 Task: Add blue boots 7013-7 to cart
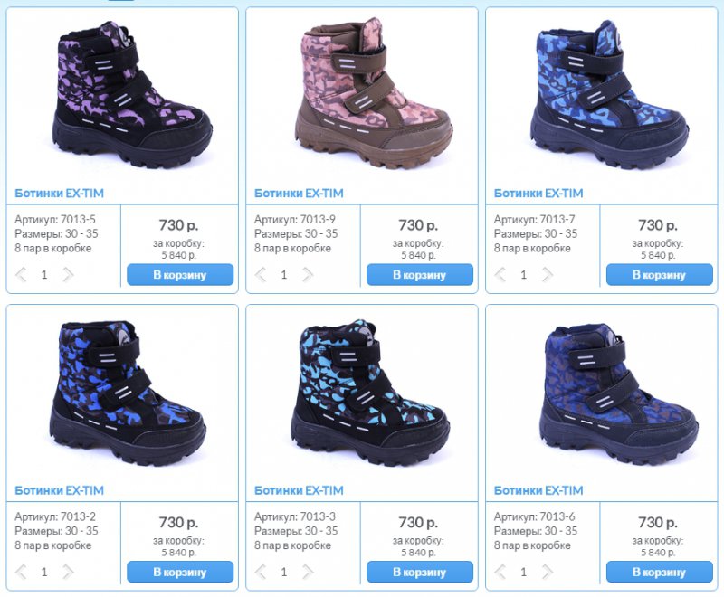click(660, 274)
